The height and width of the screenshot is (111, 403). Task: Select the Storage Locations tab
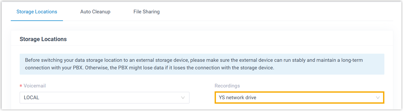point(37,12)
